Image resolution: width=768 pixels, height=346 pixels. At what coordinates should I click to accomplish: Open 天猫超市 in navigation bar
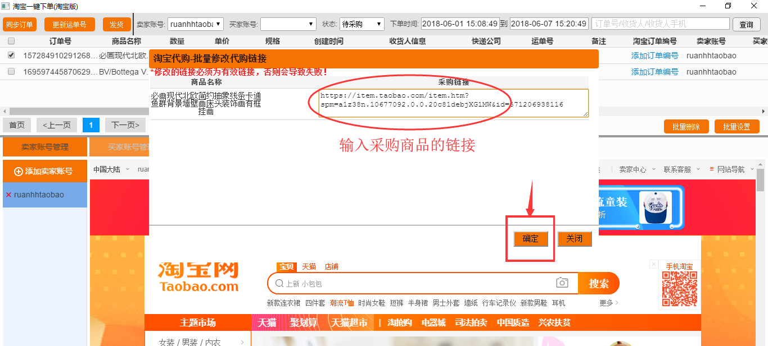tap(349, 322)
